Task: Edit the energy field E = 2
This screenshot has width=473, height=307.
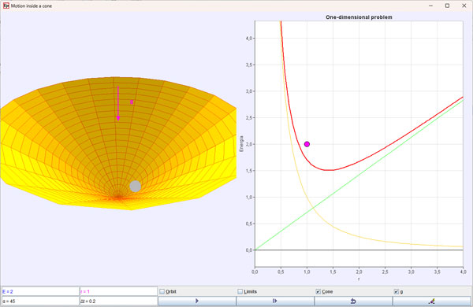Action: click(40, 291)
